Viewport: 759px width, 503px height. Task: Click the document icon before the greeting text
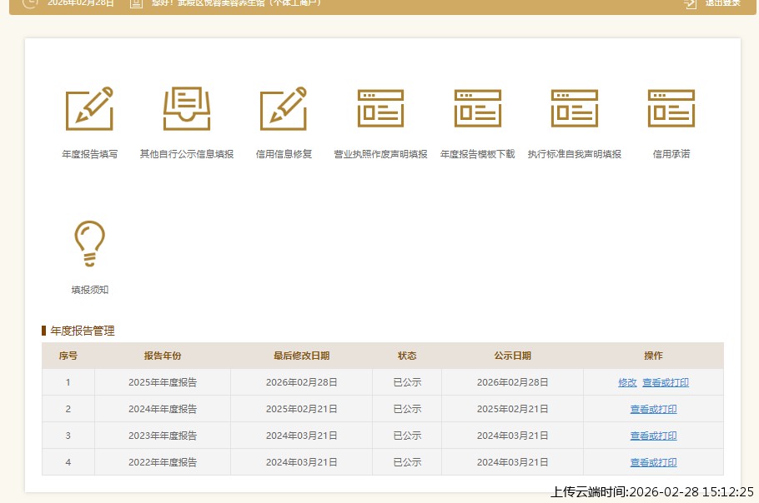click(136, 5)
